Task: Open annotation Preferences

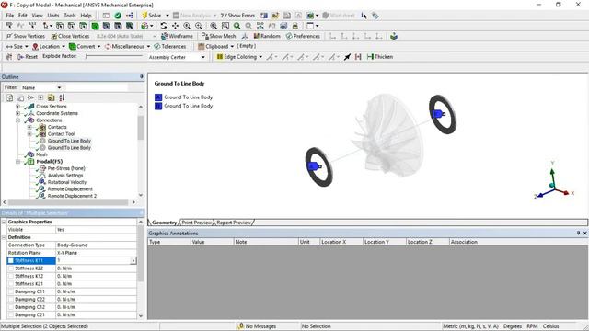Action: coord(303,36)
